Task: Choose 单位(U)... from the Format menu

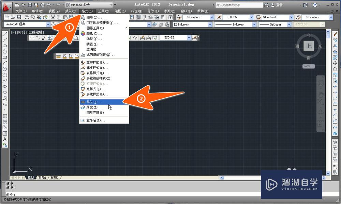Action: pyautogui.click(x=104, y=102)
